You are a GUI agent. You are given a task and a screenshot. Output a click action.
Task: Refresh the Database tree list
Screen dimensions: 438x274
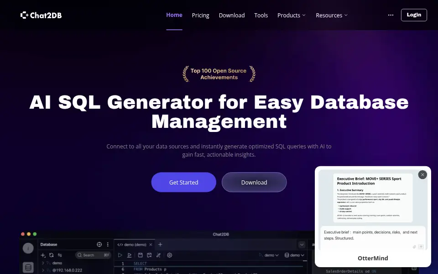coord(52,255)
